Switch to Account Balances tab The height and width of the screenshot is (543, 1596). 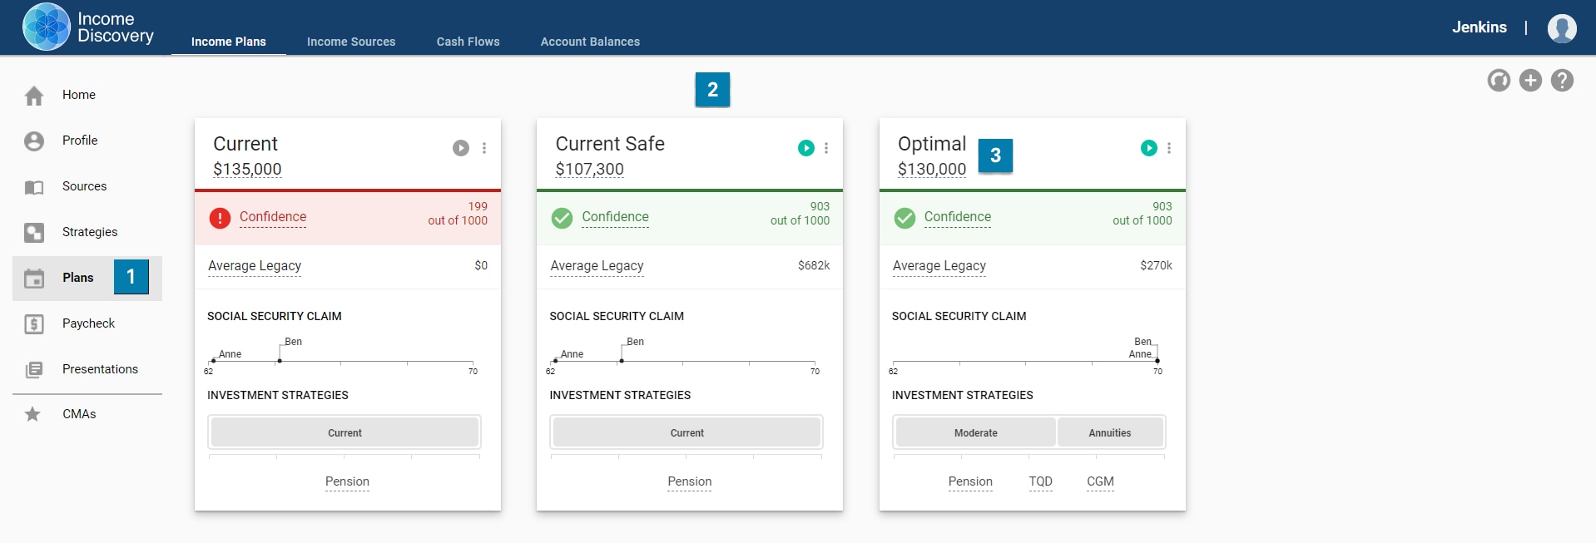point(590,42)
